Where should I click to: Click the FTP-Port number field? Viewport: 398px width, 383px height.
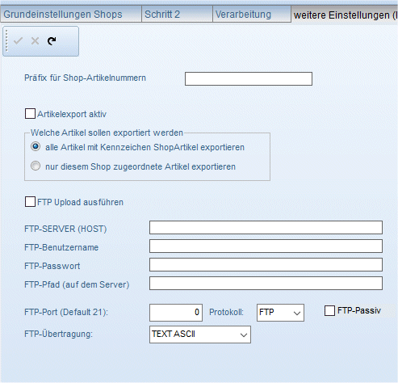point(176,313)
